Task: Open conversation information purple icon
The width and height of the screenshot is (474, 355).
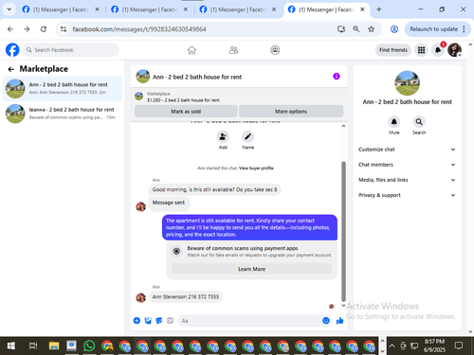Action: point(337,77)
